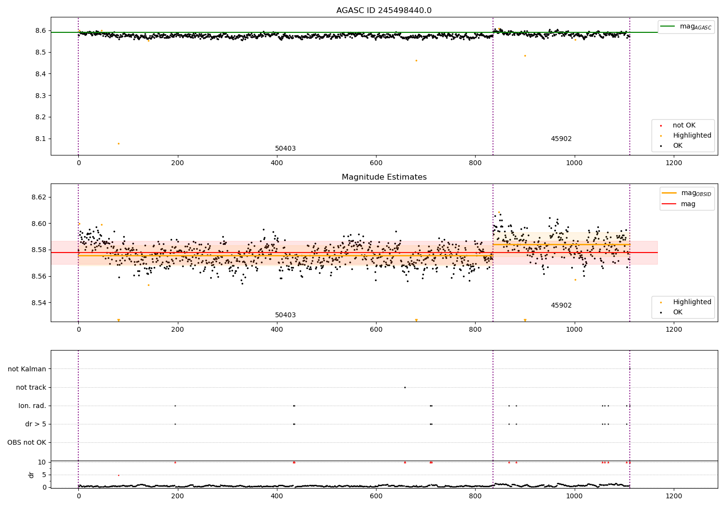Click the 'not Kalman' axis label

tap(27, 369)
